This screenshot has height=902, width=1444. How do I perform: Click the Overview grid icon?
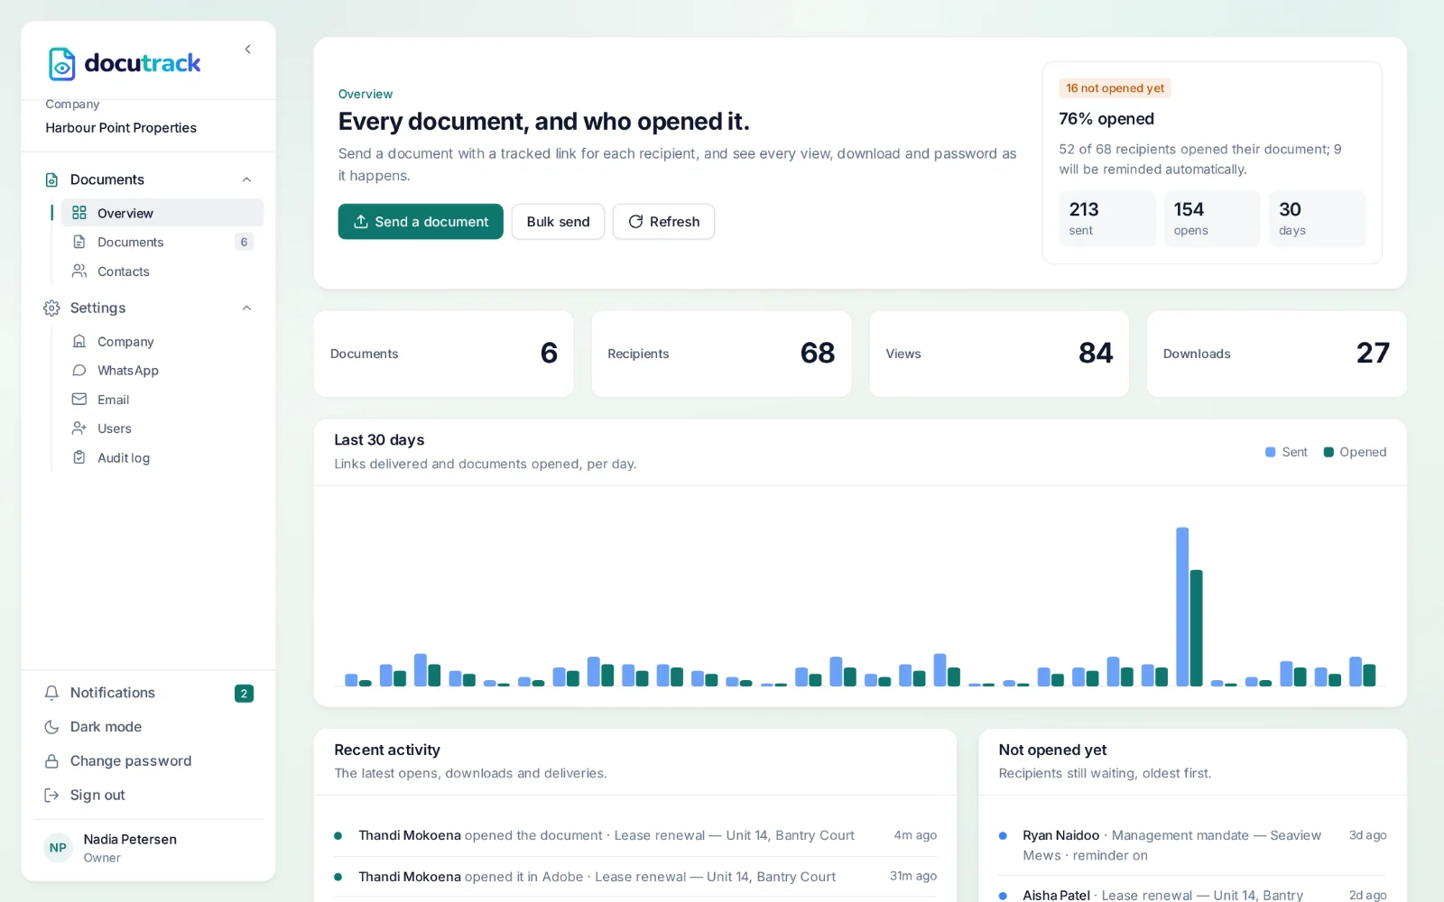click(x=79, y=213)
